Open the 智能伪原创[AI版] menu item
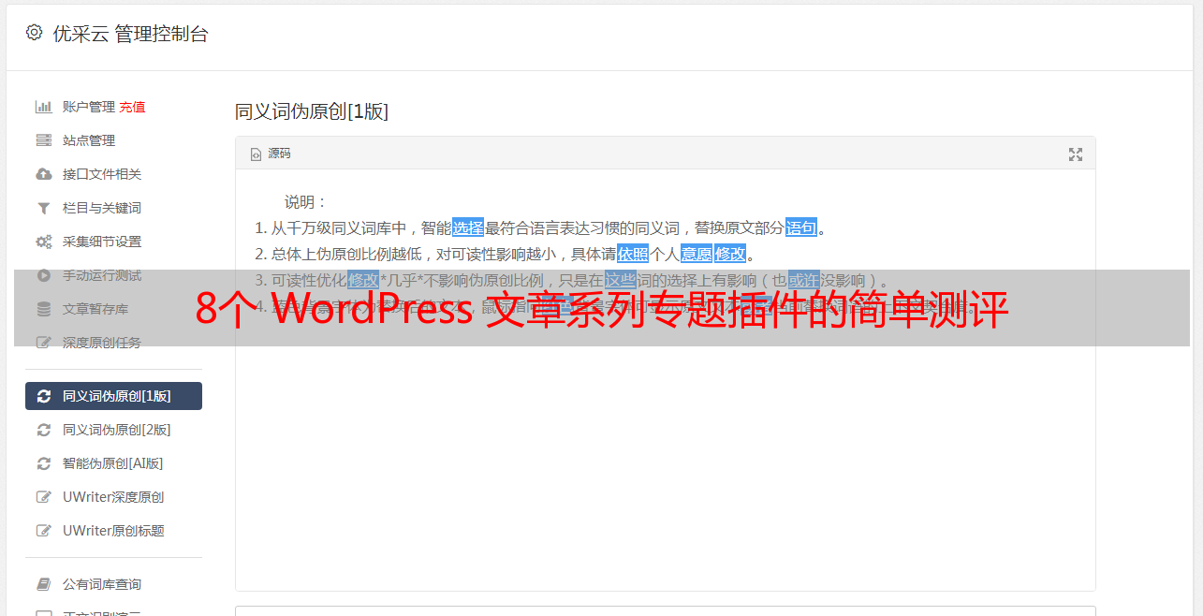The image size is (1203, 616). click(x=113, y=463)
